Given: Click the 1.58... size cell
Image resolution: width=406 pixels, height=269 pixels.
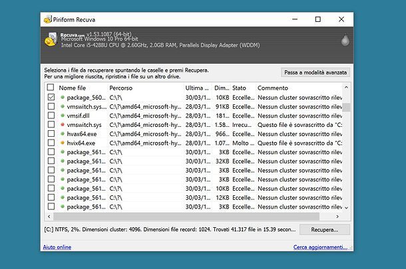Looking at the screenshot, I should 222,125.
